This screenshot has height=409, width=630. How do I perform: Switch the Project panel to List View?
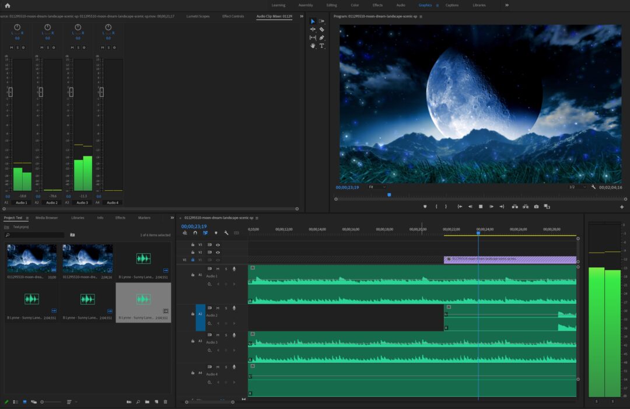coord(15,402)
